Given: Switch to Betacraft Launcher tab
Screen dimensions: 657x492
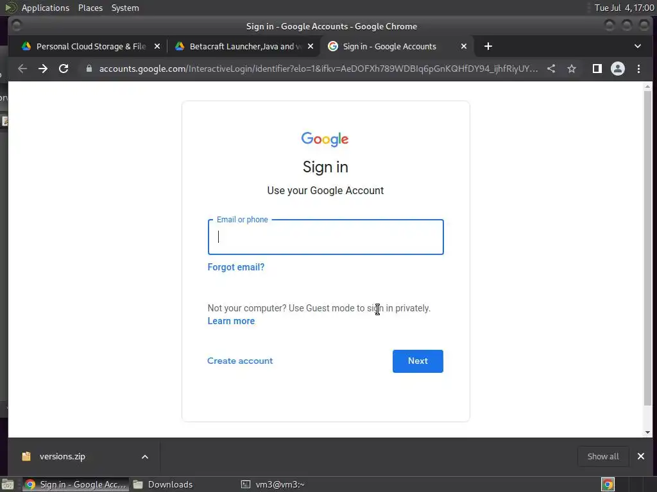Looking at the screenshot, I should coord(244,46).
